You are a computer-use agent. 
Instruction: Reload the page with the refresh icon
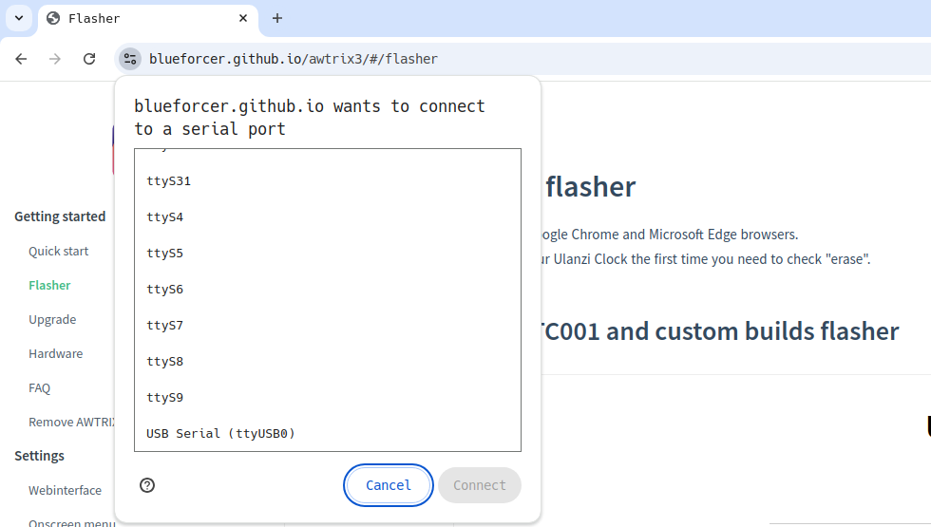pyautogui.click(x=89, y=59)
